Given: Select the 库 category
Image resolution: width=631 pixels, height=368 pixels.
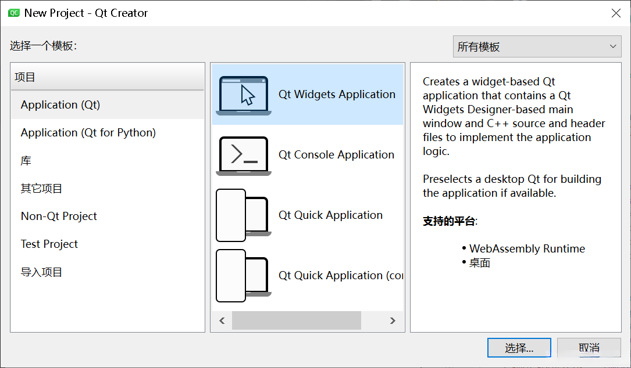Looking at the screenshot, I should tap(108, 161).
